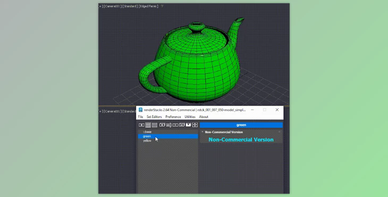Screen dimensions: 388x197
Task: Click the blue green pass name header
Action: click(x=241, y=125)
